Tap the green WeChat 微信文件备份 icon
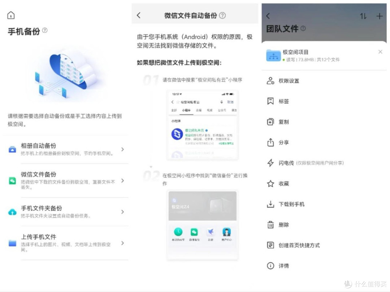The height and width of the screenshot is (292, 390). (12, 181)
